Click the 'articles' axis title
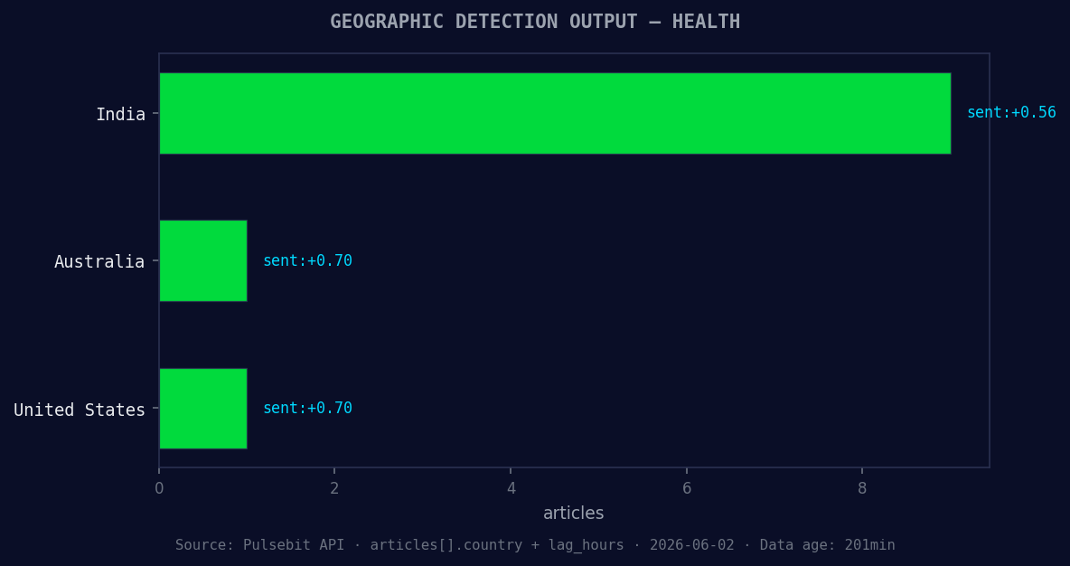Image resolution: width=1070 pixels, height=566 pixels. tap(574, 513)
